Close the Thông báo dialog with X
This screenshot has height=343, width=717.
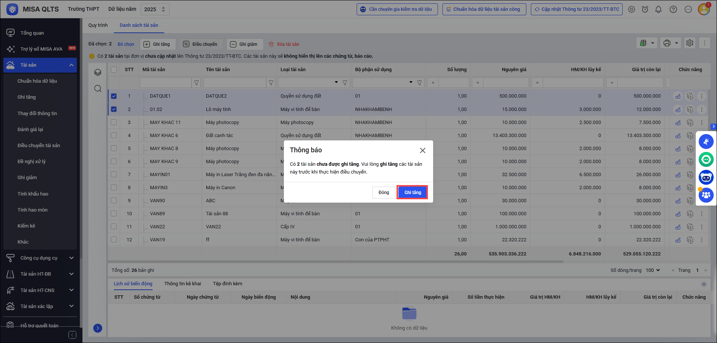pyautogui.click(x=422, y=150)
